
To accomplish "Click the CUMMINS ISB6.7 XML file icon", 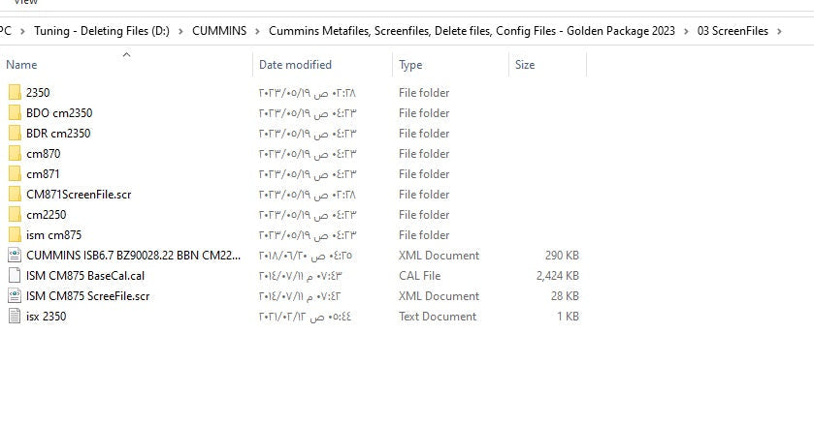I will (15, 256).
